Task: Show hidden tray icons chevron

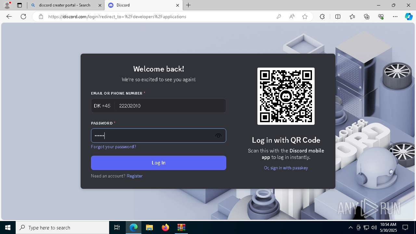Action: (350, 227)
